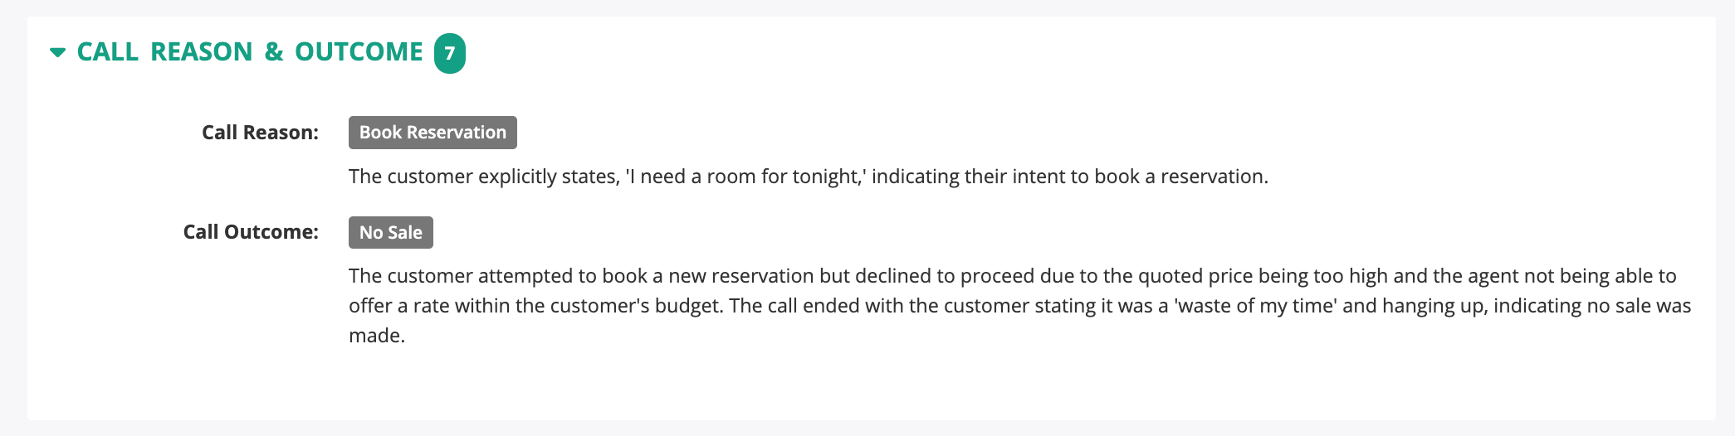Collapse the Call Reason & Outcome section arrow

tap(57, 52)
